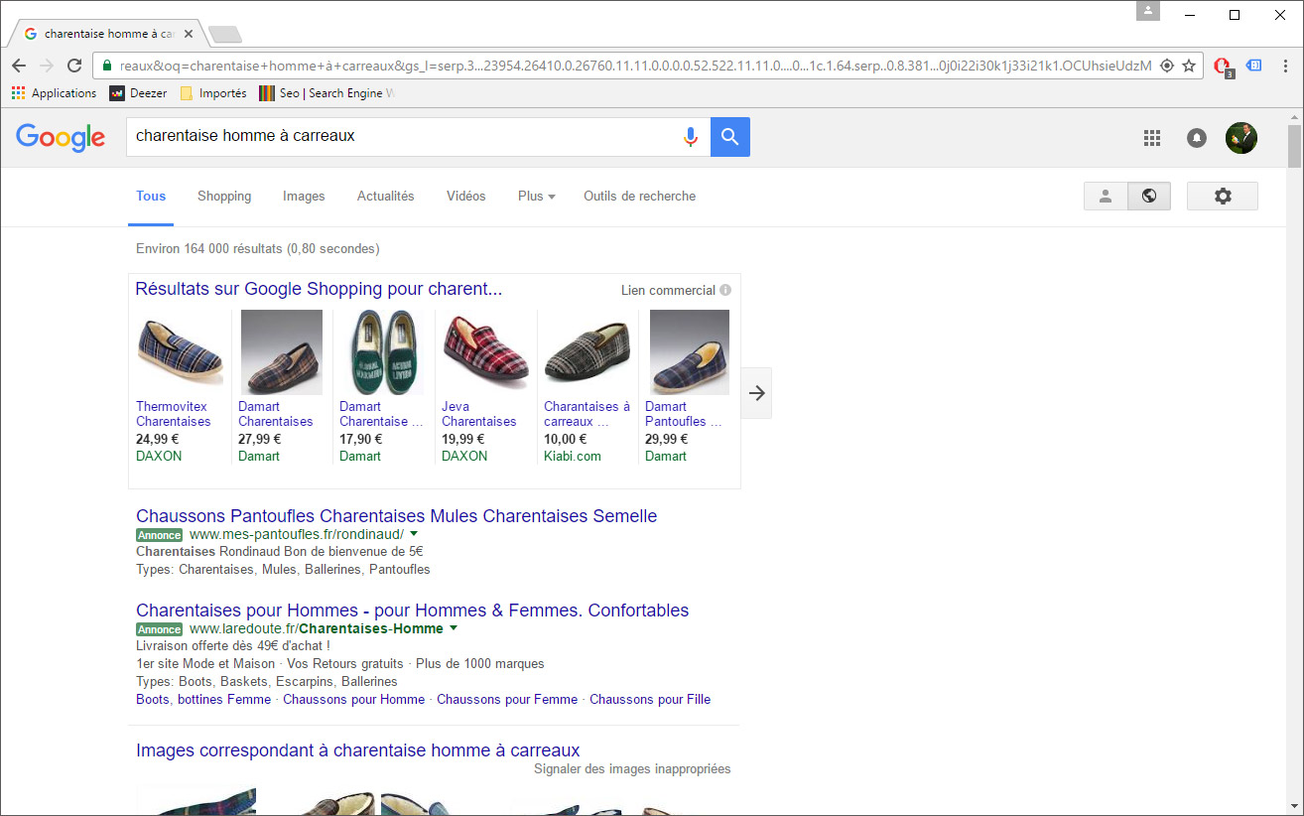Click the Charantaises à carreaux product link
Viewport: 1304px width, 816px height.
tap(587, 414)
